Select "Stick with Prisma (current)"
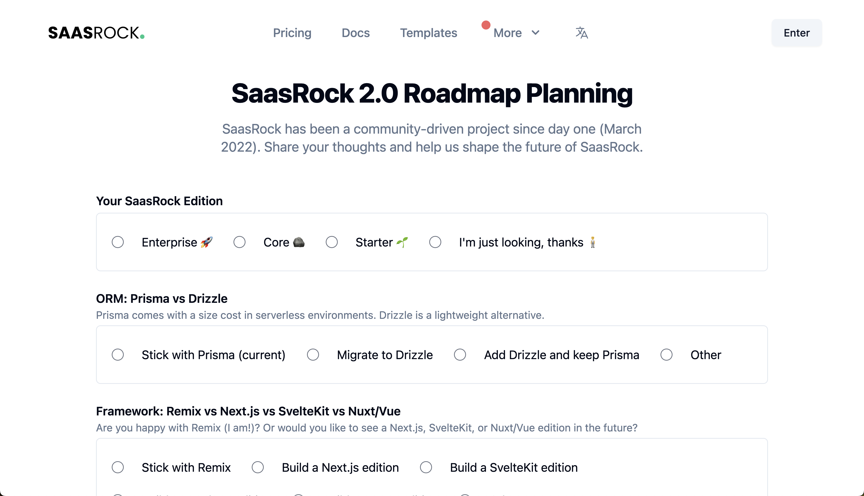This screenshot has height=496, width=864. click(x=118, y=355)
